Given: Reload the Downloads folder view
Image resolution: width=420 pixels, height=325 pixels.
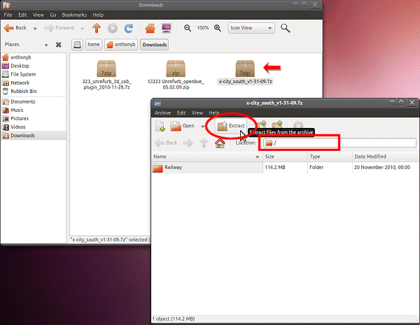Looking at the screenshot, I should 129,28.
